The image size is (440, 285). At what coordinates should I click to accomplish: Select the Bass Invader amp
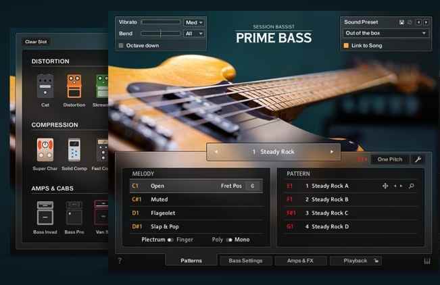pyautogui.click(x=45, y=213)
